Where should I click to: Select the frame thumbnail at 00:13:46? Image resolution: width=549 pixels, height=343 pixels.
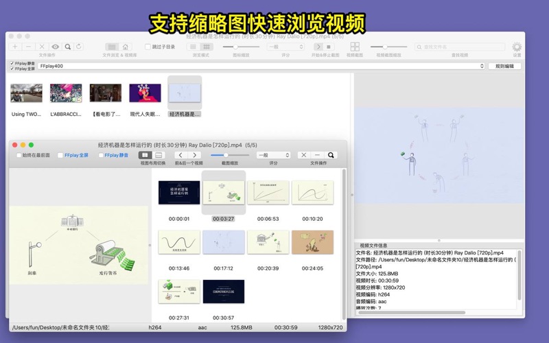pos(179,242)
